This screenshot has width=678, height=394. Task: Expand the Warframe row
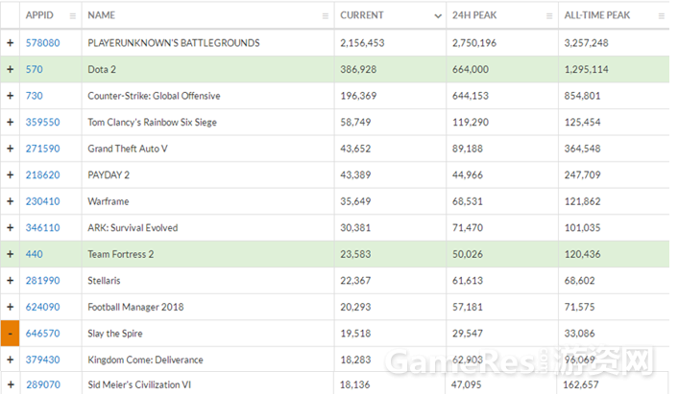[10, 201]
